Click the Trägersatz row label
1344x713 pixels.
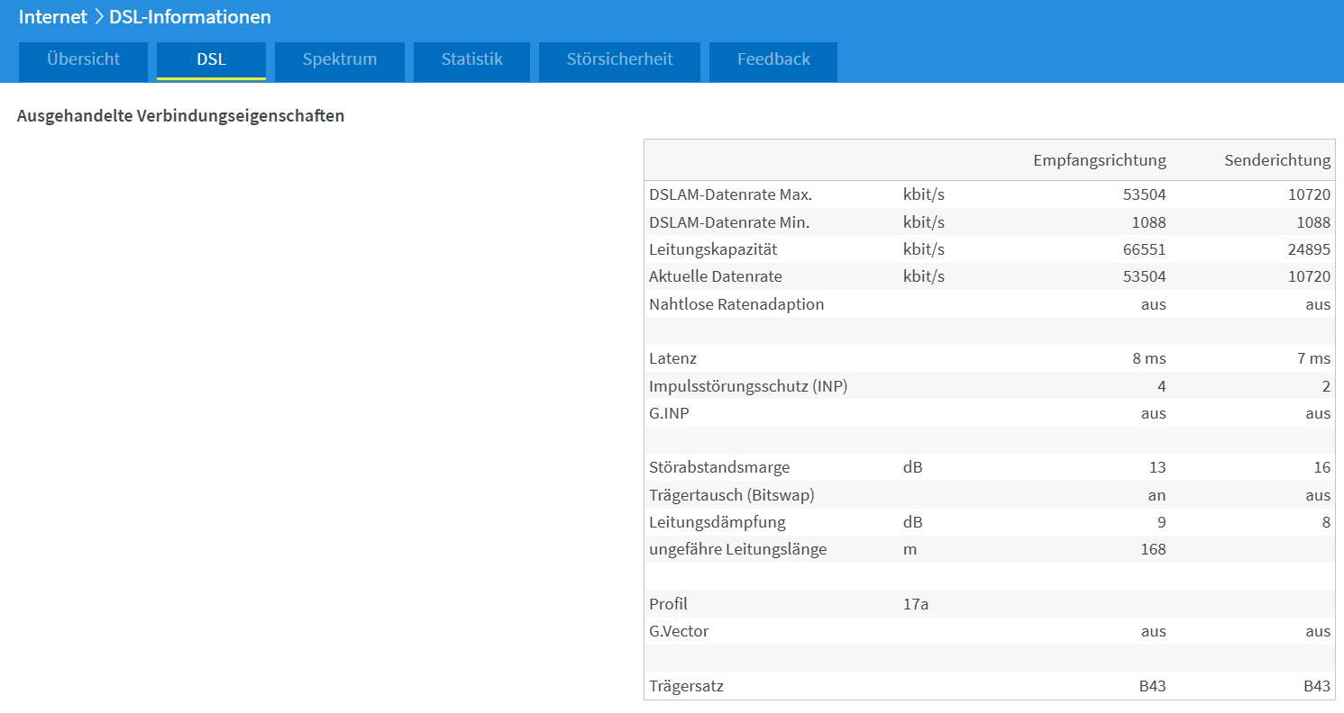click(x=686, y=686)
